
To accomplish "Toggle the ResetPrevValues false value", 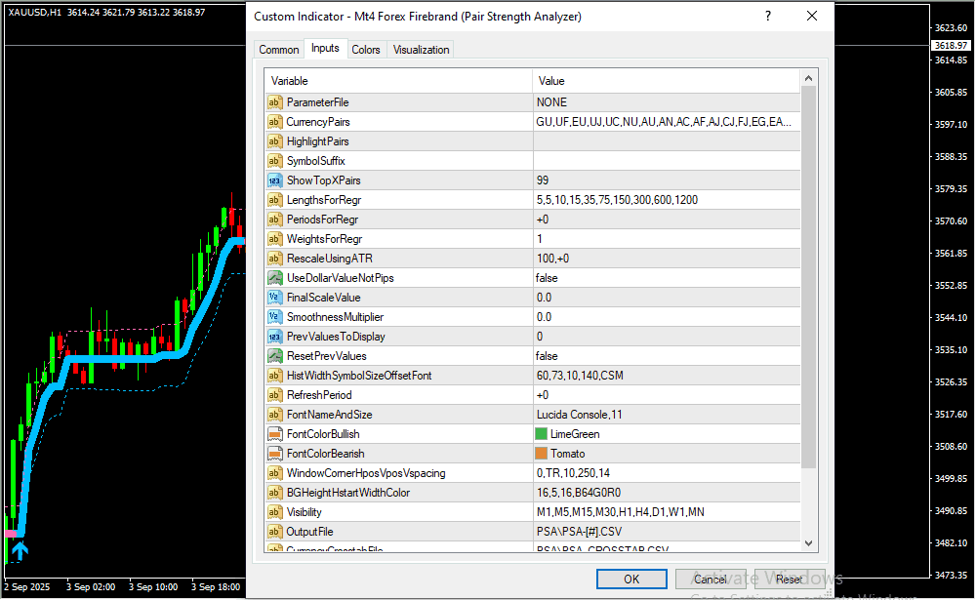I will [666, 356].
